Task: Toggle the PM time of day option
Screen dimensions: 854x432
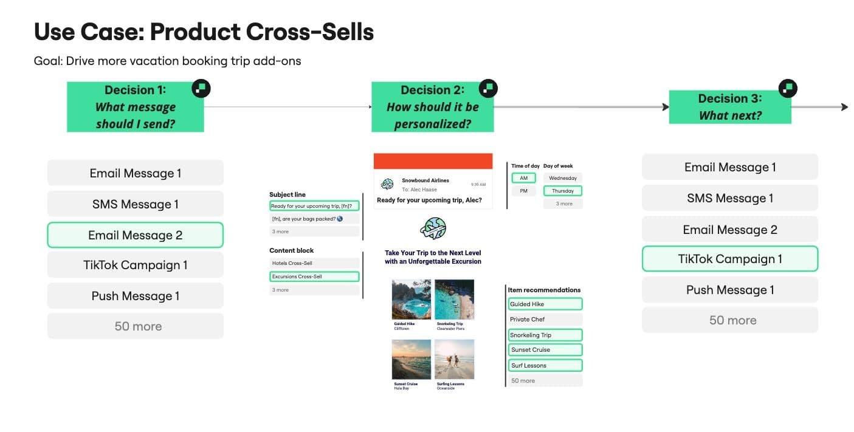Action: click(523, 190)
